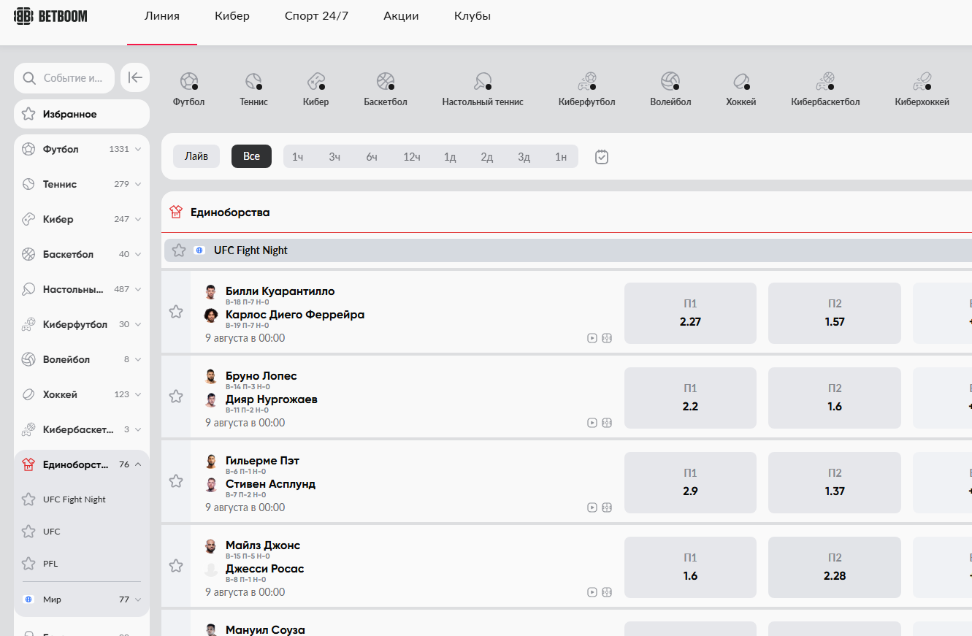Open the Спорт 24/7 tab
The image size is (972, 636).
[x=316, y=16]
